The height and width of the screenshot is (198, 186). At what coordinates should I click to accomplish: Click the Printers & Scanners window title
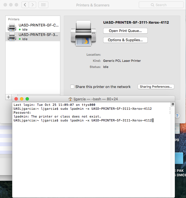coord(93,5)
